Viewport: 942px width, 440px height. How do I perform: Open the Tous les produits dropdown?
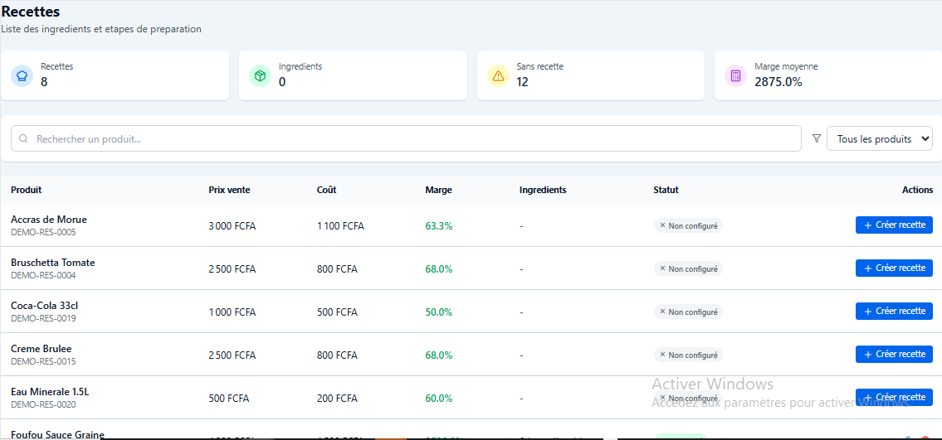point(880,138)
